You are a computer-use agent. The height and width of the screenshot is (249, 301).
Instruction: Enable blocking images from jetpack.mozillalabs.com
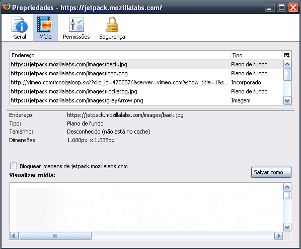click(x=14, y=166)
